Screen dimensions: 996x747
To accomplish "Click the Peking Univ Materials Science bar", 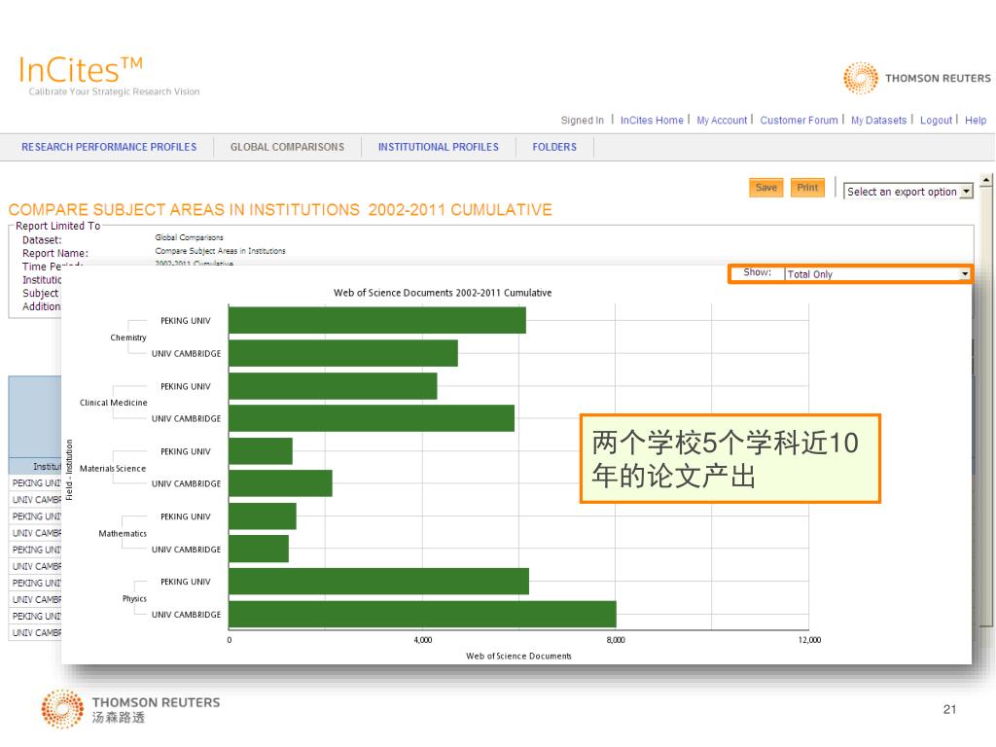I will [261, 451].
